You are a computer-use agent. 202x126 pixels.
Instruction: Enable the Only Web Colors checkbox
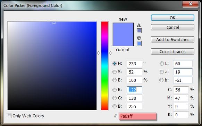9,116
